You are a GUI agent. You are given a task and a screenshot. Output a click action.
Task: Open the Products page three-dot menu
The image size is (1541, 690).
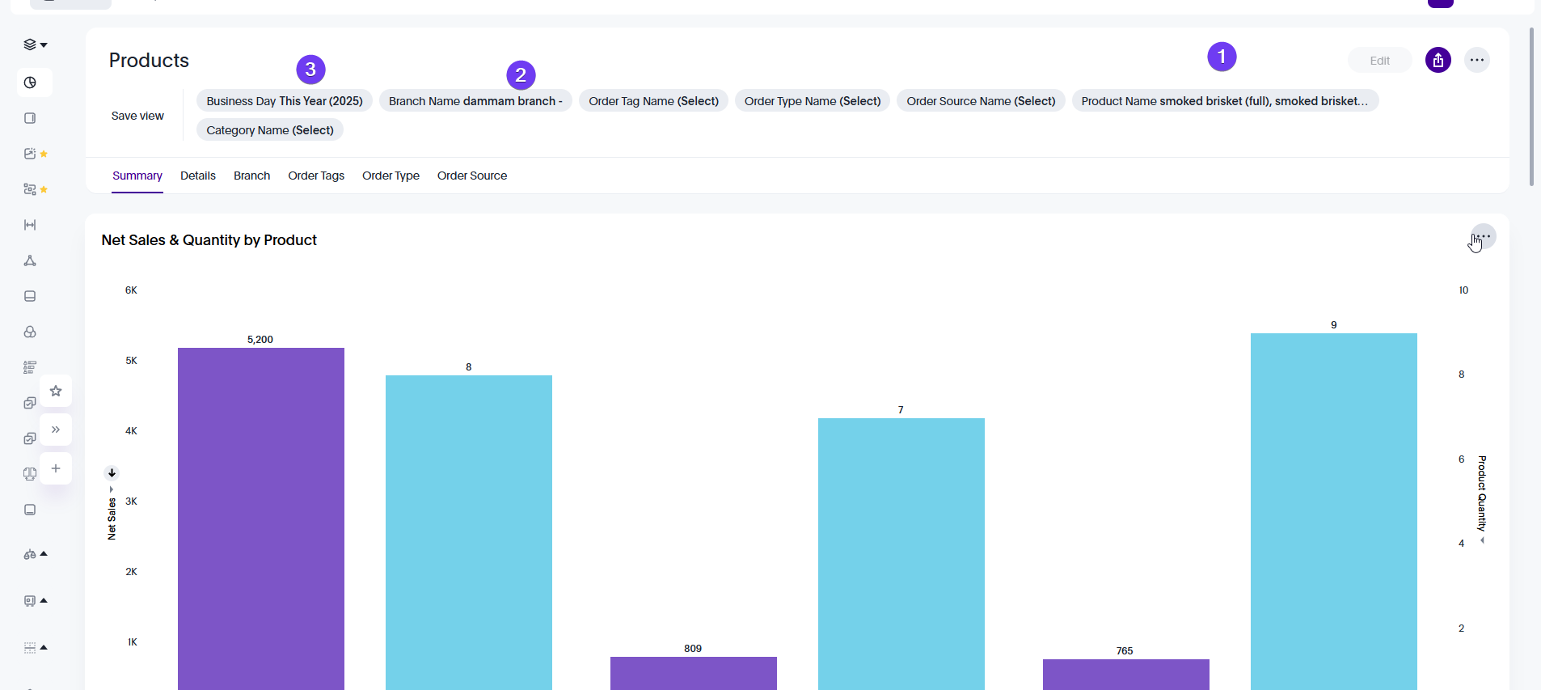coord(1476,60)
